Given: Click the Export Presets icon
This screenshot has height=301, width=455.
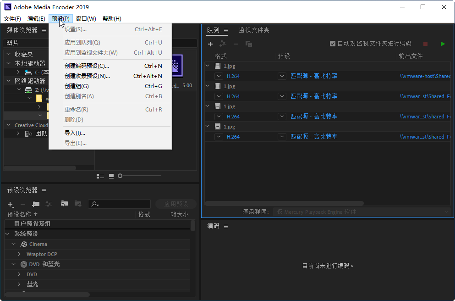Looking at the screenshot, I should [78, 204].
